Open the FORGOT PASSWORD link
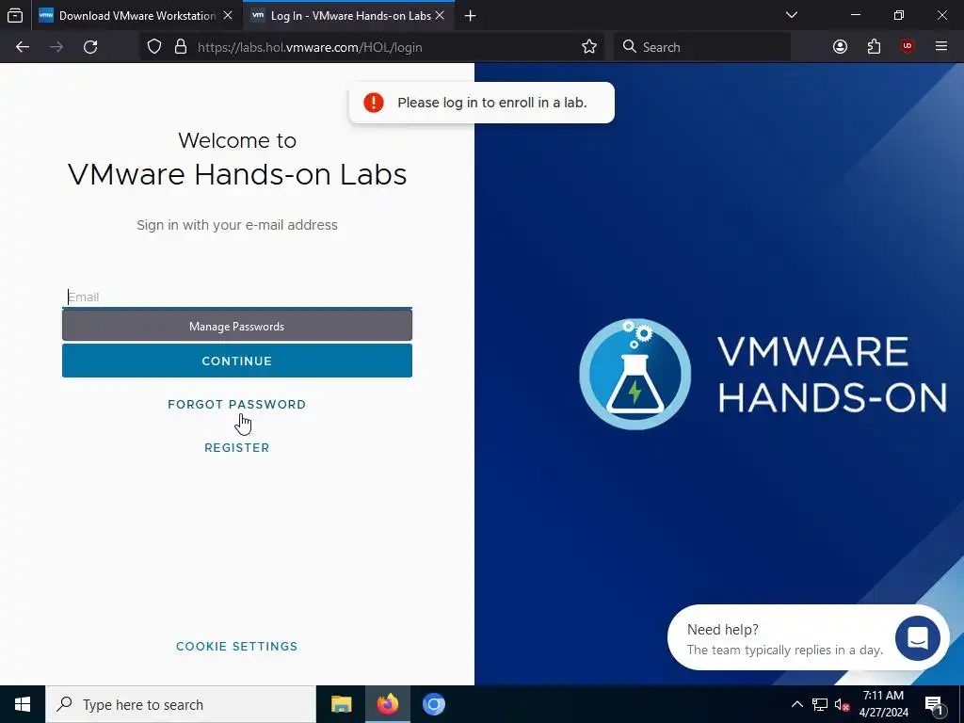The width and height of the screenshot is (964, 723). pyautogui.click(x=236, y=405)
